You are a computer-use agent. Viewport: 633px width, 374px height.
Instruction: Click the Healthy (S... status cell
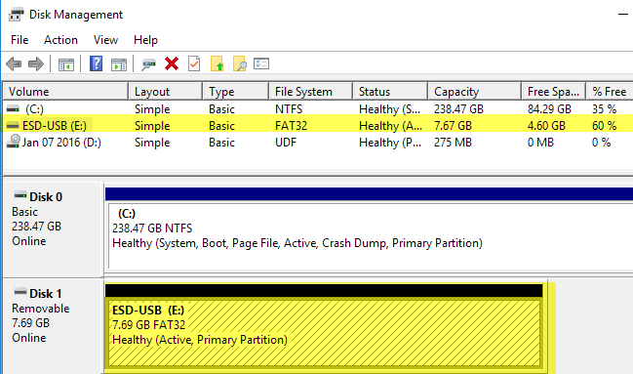pyautogui.click(x=389, y=109)
